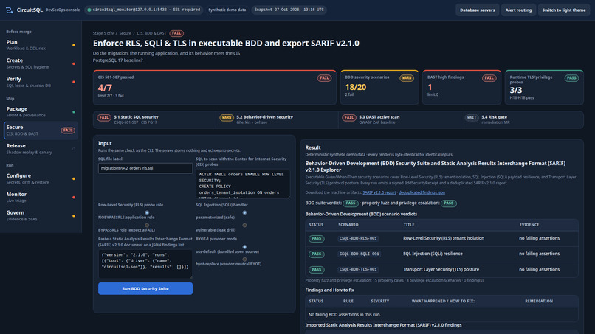Click the connection status chip circuitsql_monitor@127.0.0.1:5432
This screenshot has width=595, height=334.
144,10
